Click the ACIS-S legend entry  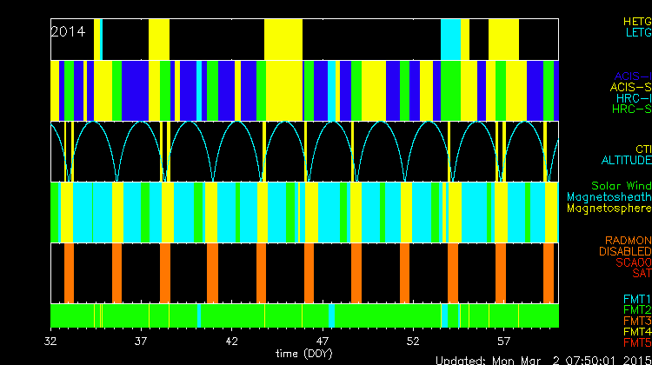coord(630,88)
